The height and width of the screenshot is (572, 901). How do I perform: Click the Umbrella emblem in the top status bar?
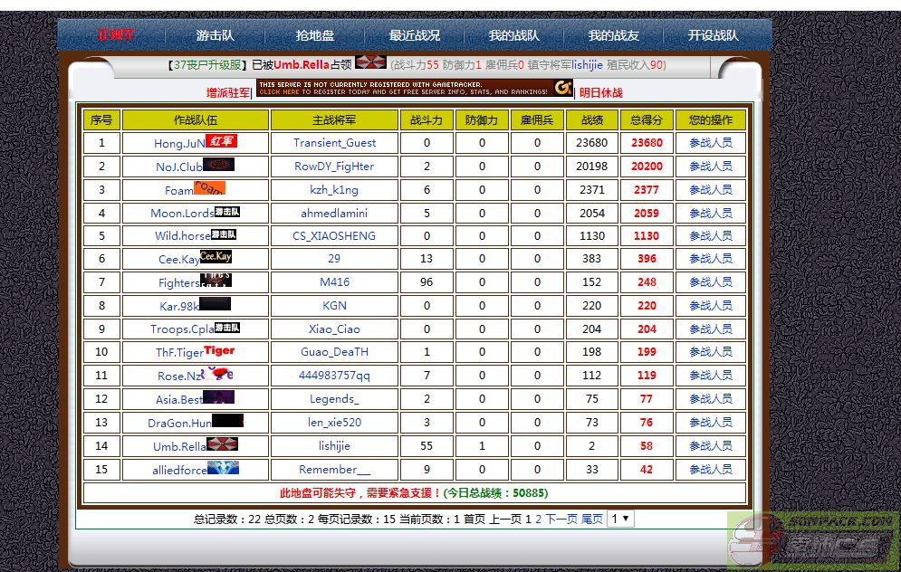click(x=370, y=63)
